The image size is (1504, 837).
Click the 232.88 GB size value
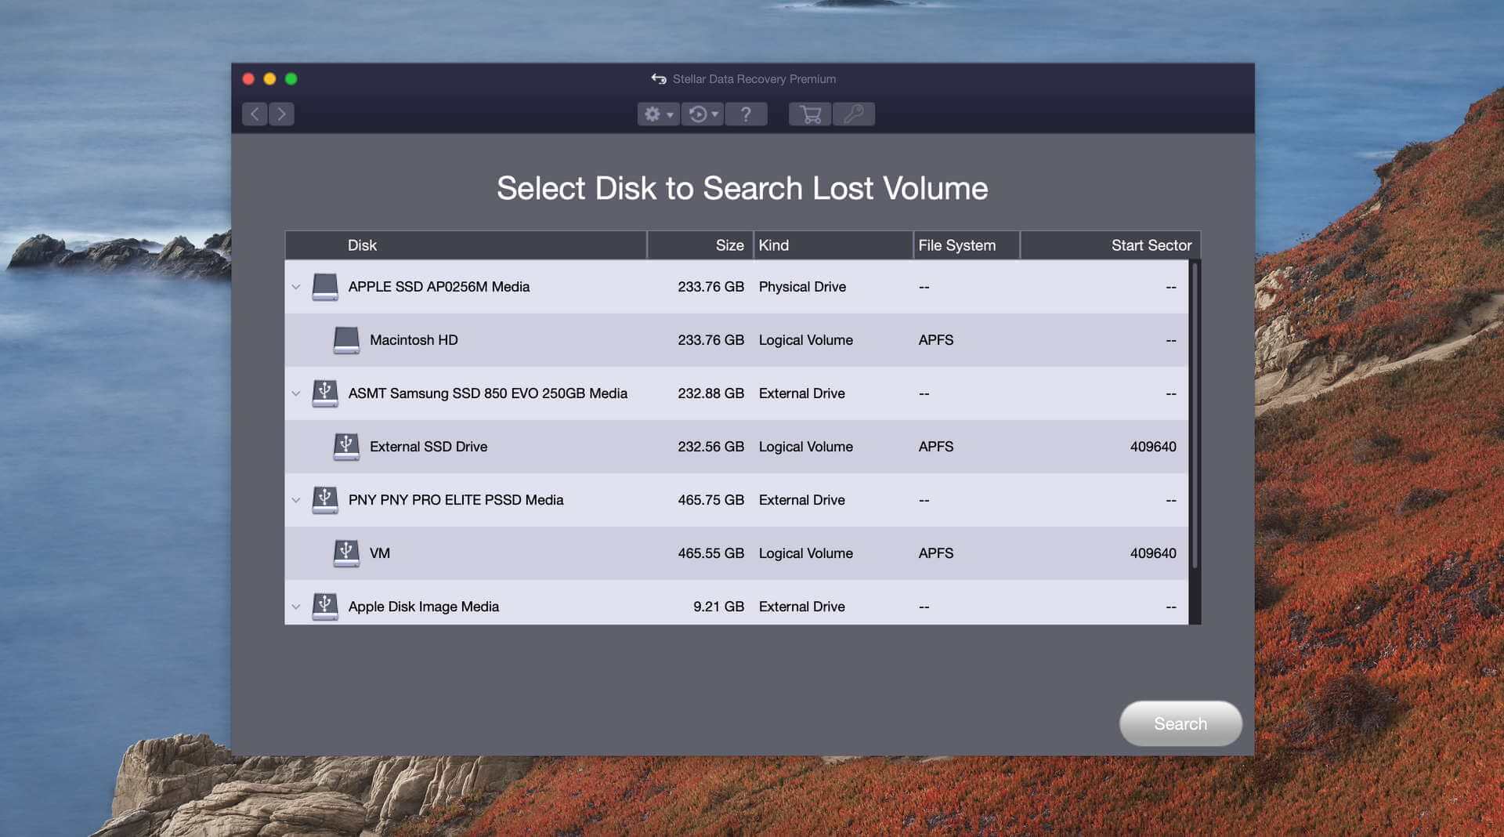(710, 393)
